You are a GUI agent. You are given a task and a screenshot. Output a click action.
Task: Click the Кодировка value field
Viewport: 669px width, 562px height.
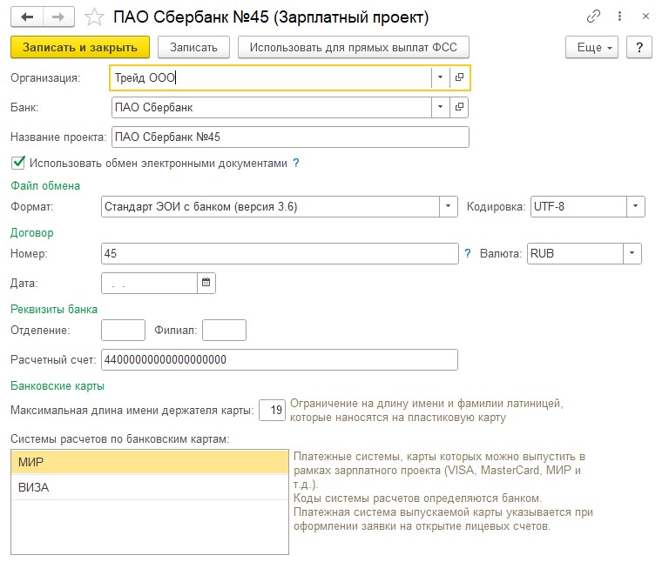point(578,207)
